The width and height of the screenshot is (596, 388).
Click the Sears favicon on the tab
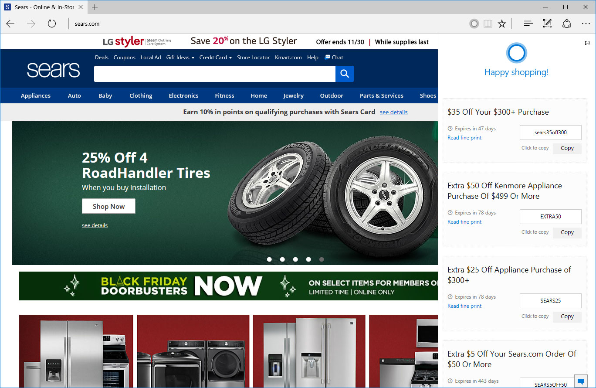pos(7,7)
